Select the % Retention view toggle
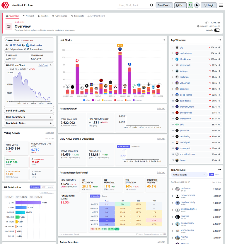Image resolution: width=225 pixels, height=244 pixels. pos(95,196)
